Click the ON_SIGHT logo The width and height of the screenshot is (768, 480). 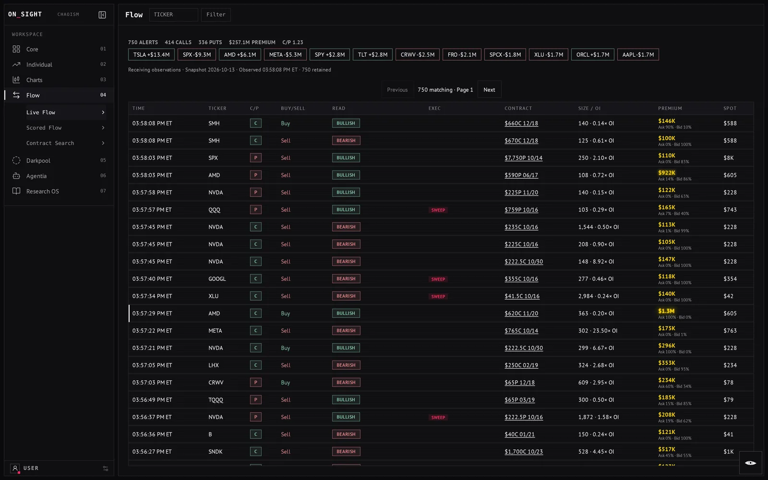25,14
